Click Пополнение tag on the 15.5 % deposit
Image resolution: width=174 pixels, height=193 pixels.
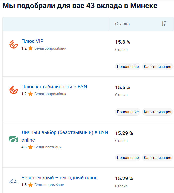tap(128, 112)
